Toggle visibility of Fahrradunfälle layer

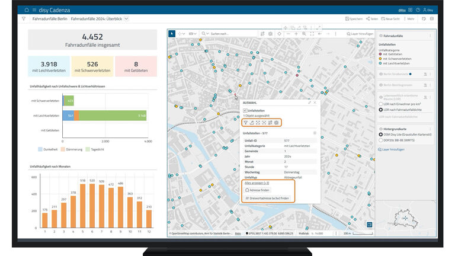coord(381,36)
